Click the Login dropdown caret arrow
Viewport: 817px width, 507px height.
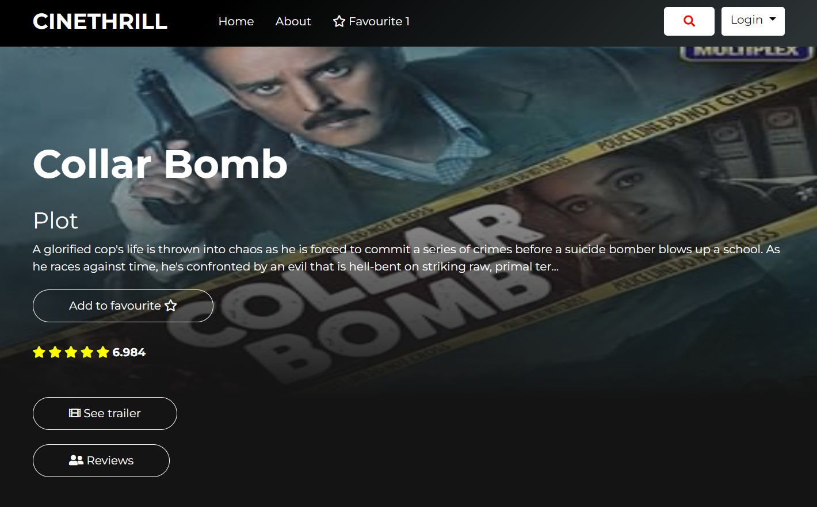tap(773, 19)
